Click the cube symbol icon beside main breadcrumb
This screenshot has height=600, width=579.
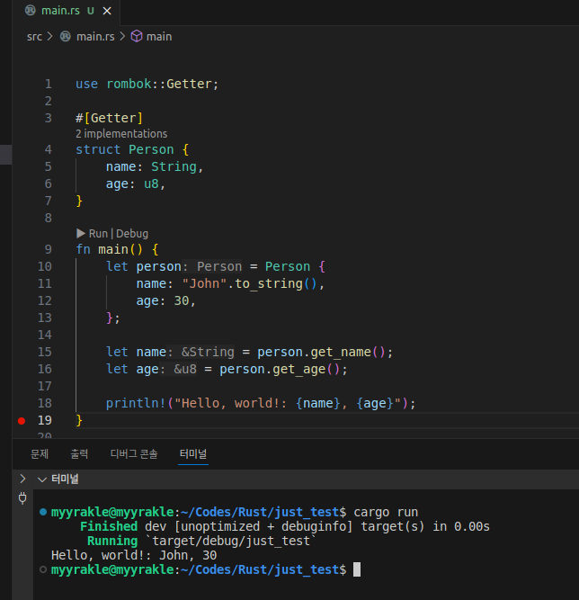pos(137,36)
